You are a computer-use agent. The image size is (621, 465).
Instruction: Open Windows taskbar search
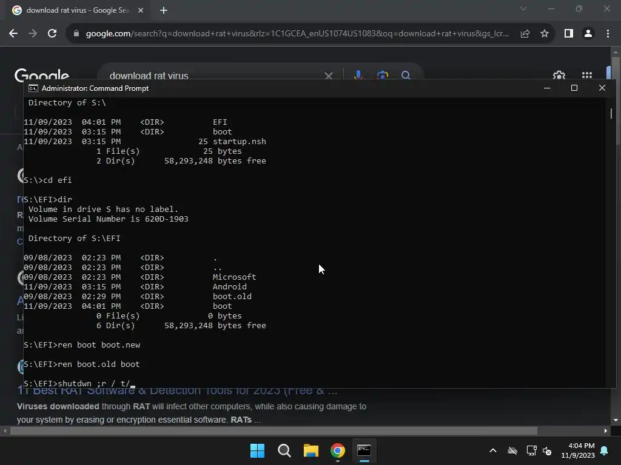pos(284,450)
